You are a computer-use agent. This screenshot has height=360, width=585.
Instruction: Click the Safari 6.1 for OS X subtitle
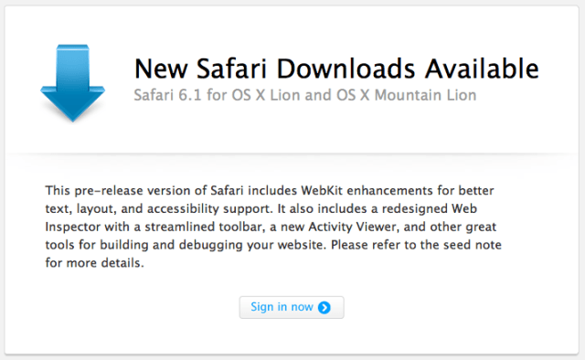pos(305,95)
